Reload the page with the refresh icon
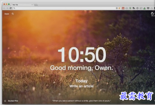The image size is (155, 105). (11, 8)
